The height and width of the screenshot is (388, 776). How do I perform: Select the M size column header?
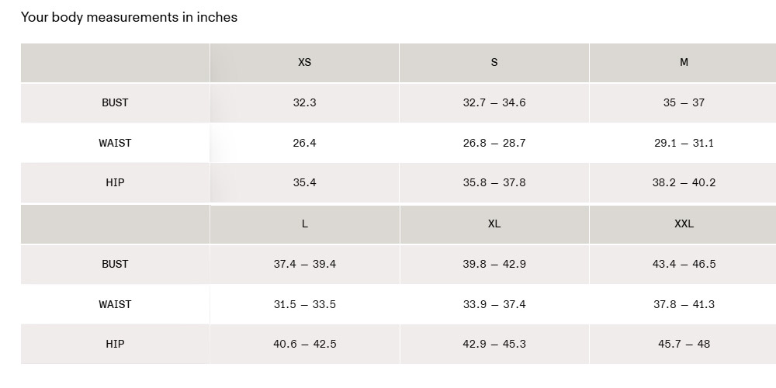(684, 62)
